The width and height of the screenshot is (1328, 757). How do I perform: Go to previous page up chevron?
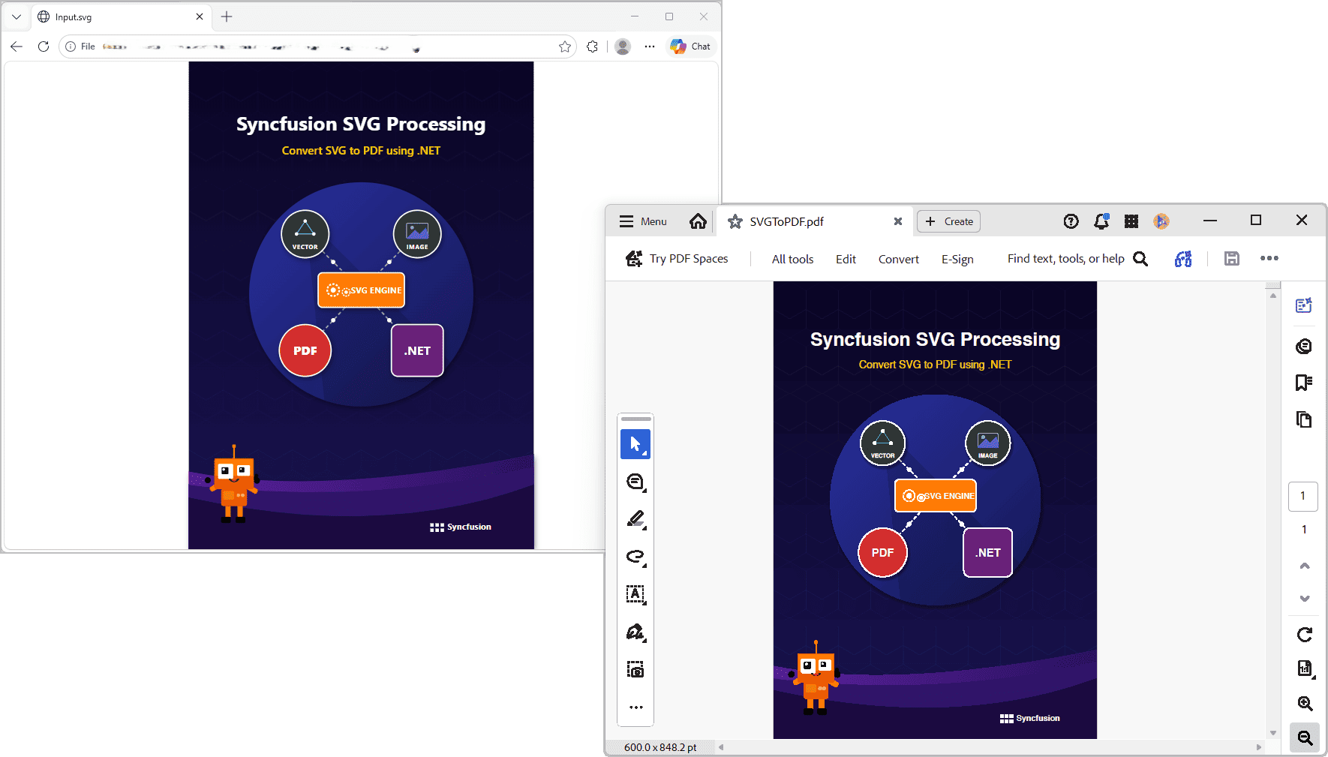1305,566
